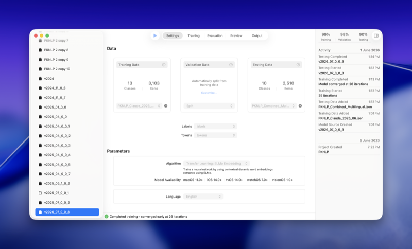The width and height of the screenshot is (412, 249).
Task: Open the Evaluation tab
Action: point(215,35)
